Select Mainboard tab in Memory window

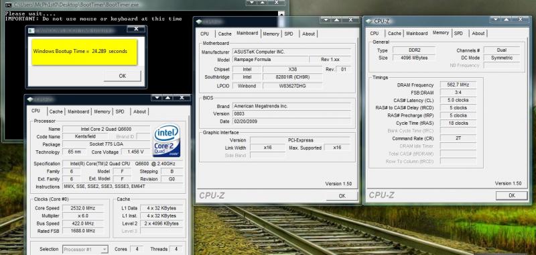click(x=417, y=33)
